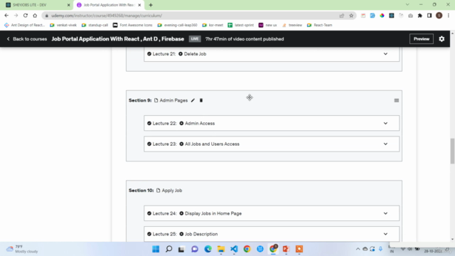Image resolution: width=455 pixels, height=256 pixels.
Task: Click video icon beside Admin Access
Action: [x=181, y=123]
